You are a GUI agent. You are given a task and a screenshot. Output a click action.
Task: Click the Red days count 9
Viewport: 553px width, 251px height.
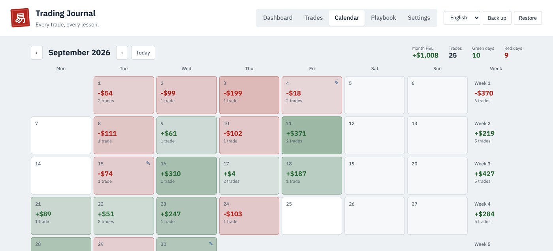pos(506,55)
